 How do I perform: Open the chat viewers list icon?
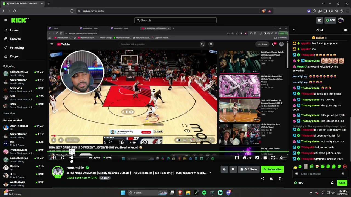(346, 30)
